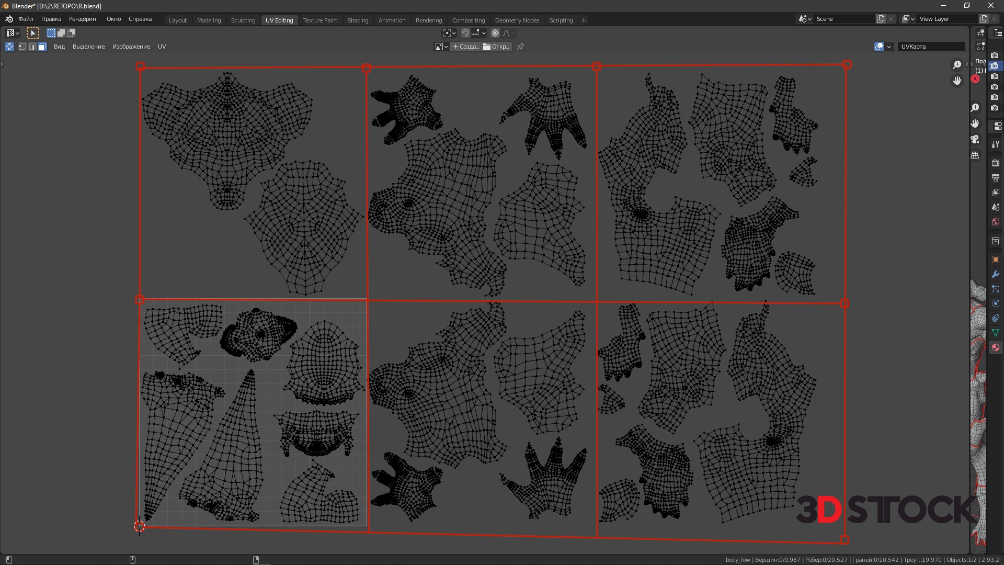This screenshot has width=1004, height=565.
Task: Click UV editor zoom magnifier icon
Action: [956, 65]
